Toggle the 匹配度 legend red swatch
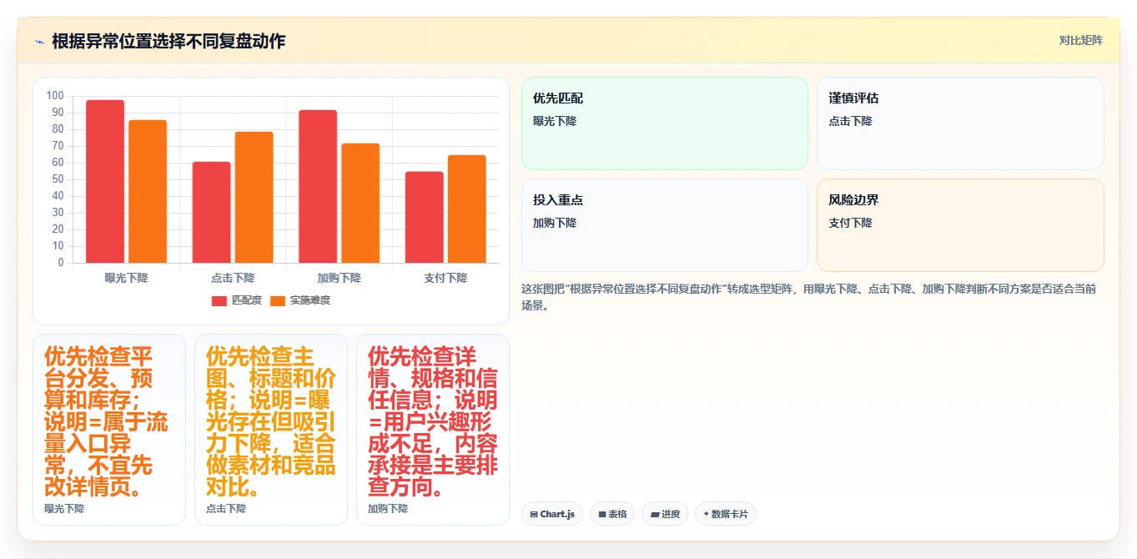This screenshot has width=1137, height=559. coord(219,300)
